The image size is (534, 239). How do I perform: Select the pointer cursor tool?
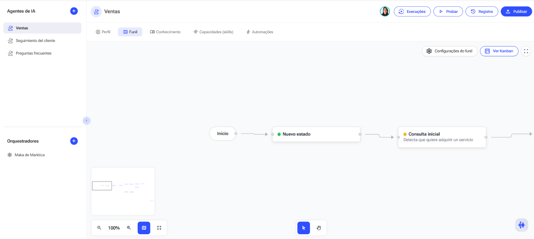(304, 228)
